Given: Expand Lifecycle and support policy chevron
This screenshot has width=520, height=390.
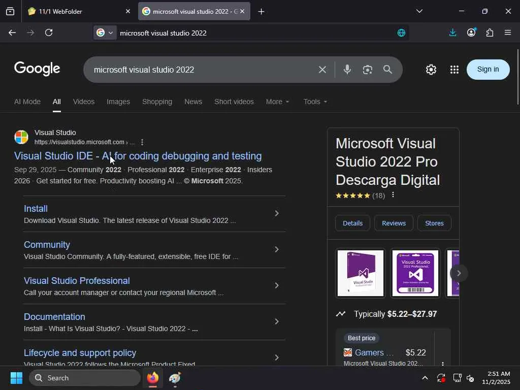Looking at the screenshot, I should [277, 357].
